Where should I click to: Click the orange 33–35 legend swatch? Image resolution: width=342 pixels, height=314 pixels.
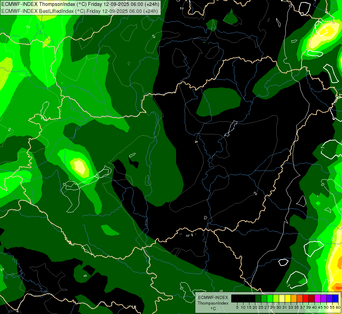[294, 298]
